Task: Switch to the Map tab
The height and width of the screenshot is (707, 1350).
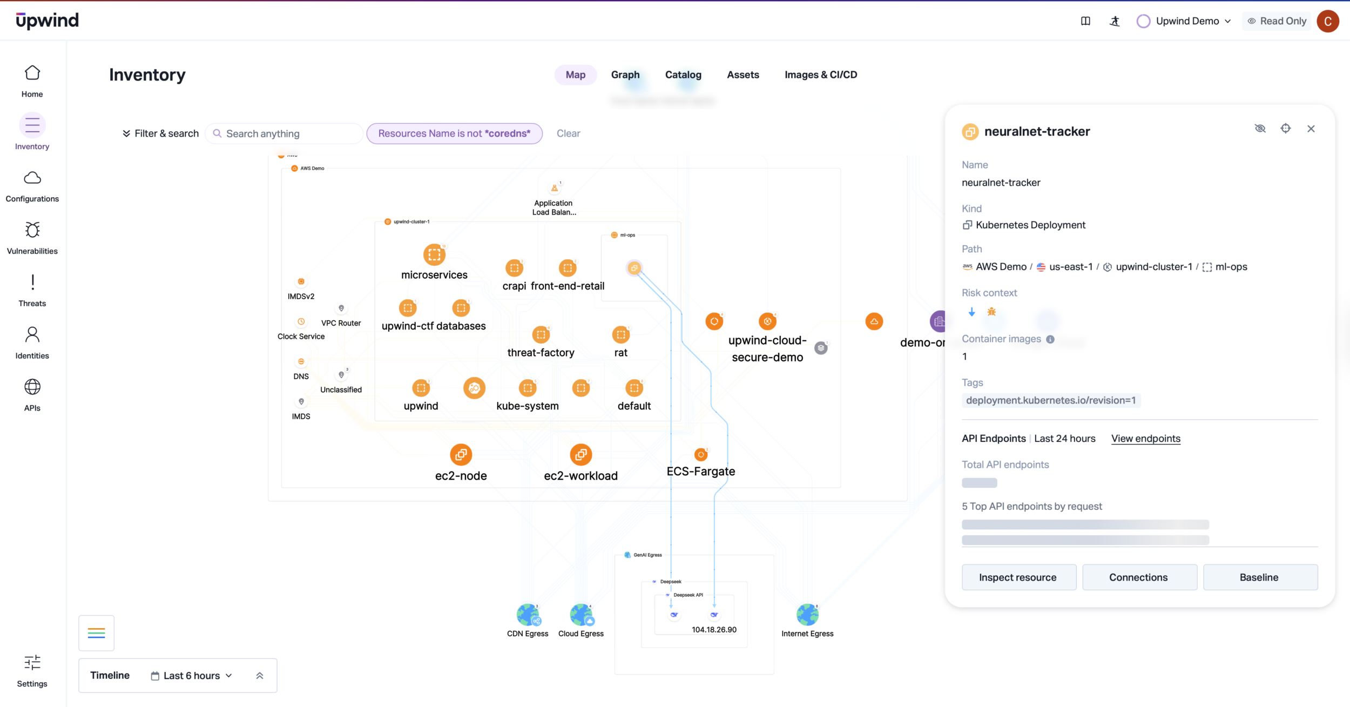Action: coord(575,75)
